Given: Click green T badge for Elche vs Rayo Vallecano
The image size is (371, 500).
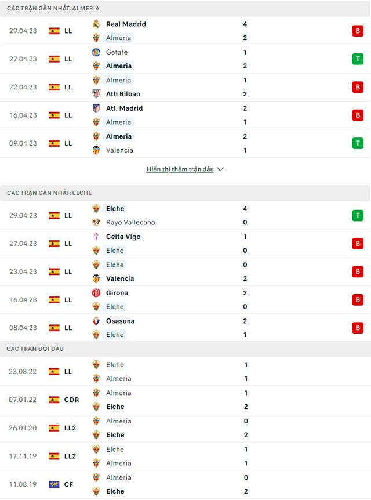Looking at the screenshot, I should (358, 216).
